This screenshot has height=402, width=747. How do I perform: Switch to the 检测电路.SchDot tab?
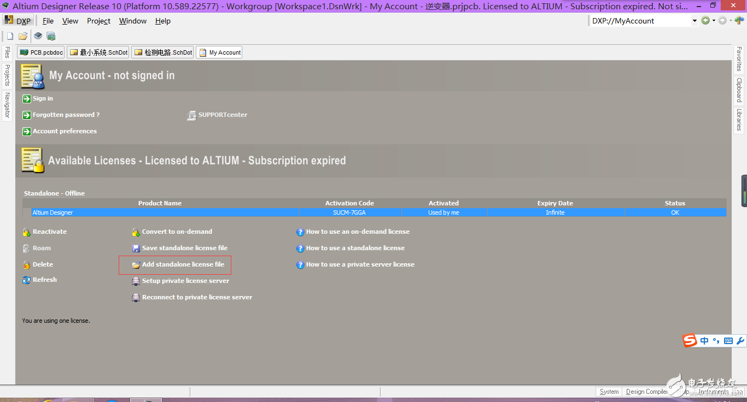tap(163, 52)
